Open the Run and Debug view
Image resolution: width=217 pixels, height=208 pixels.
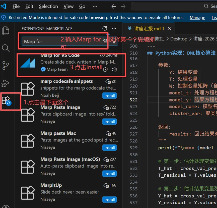[5, 83]
